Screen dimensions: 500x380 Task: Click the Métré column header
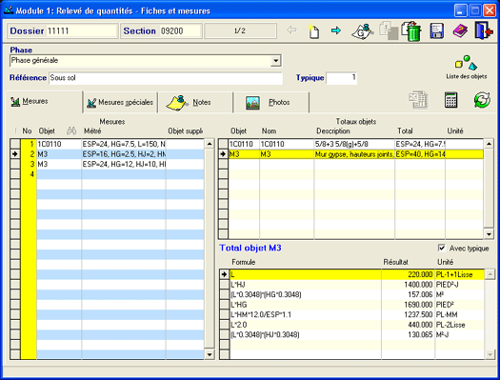pyautogui.click(x=92, y=130)
